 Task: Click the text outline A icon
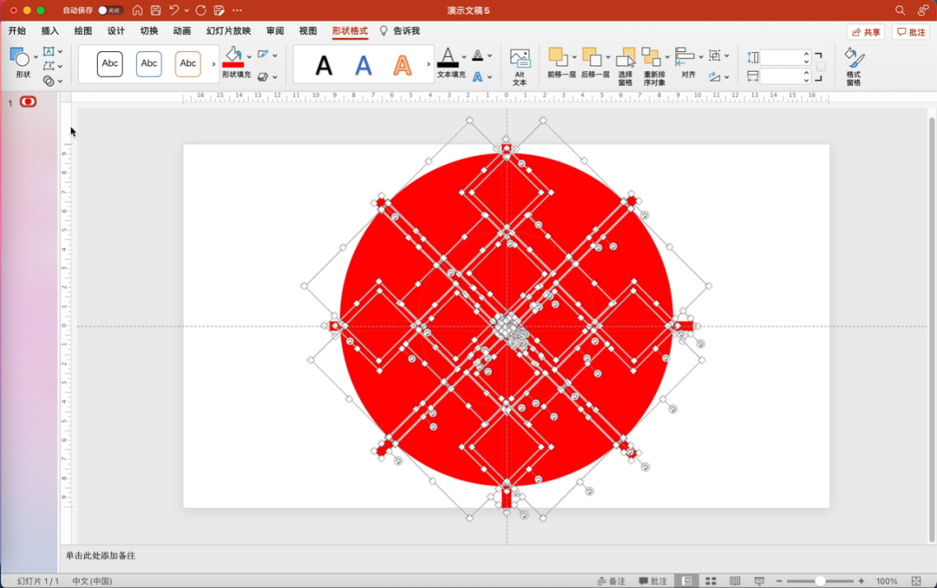[x=478, y=55]
